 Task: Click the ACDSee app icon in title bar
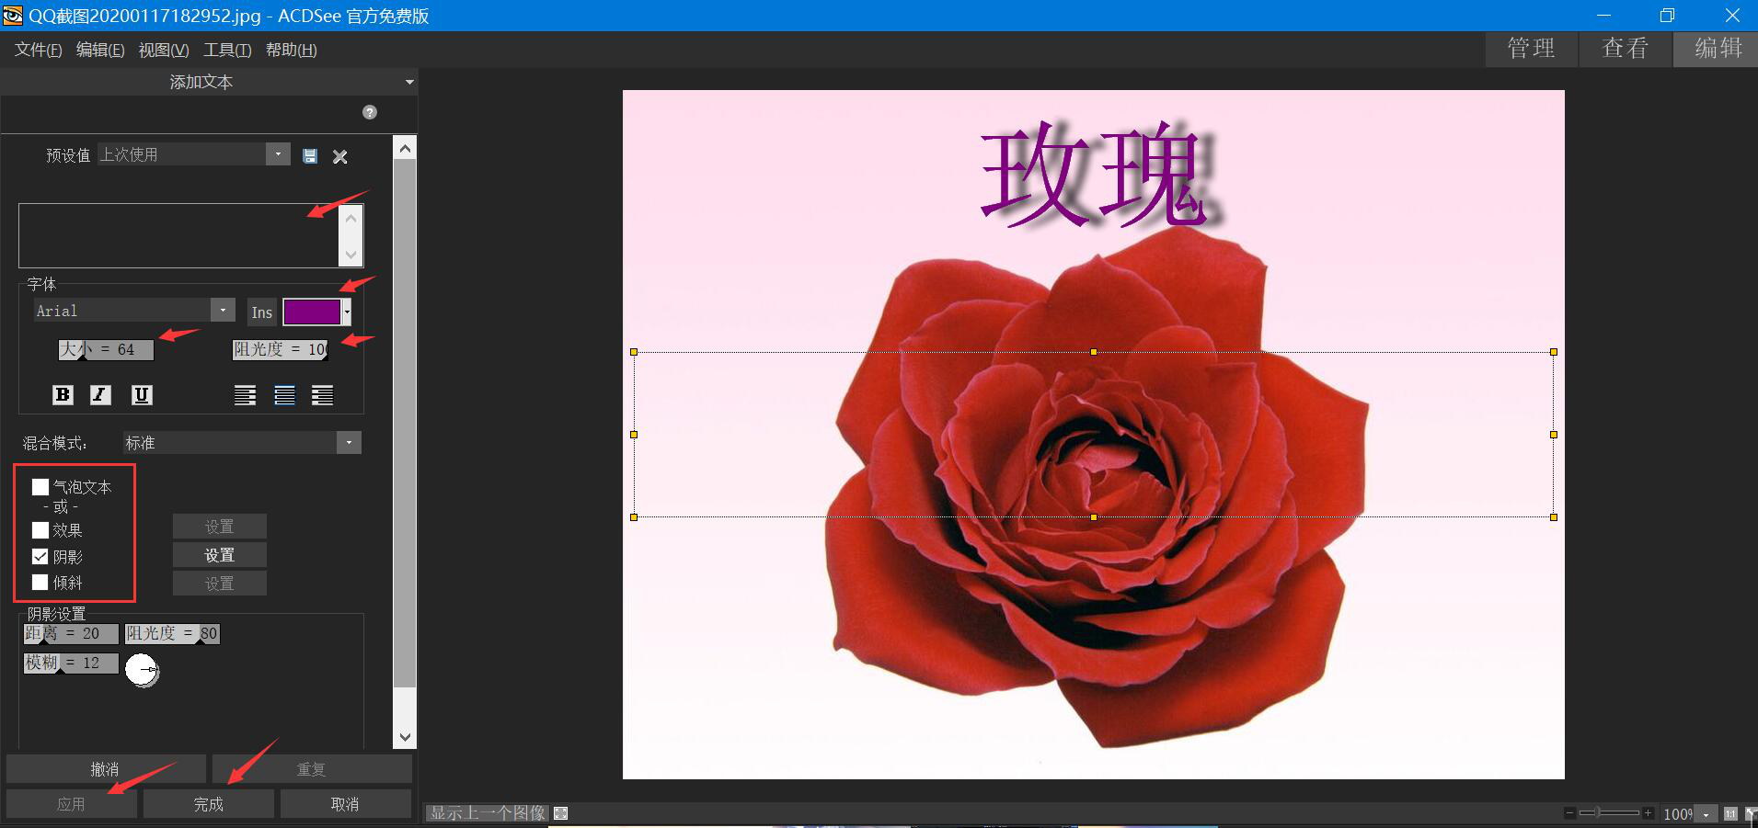13,16
